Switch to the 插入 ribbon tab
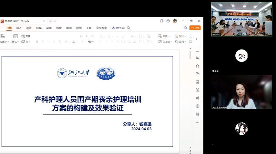276x154 pixels. click(x=19, y=28)
